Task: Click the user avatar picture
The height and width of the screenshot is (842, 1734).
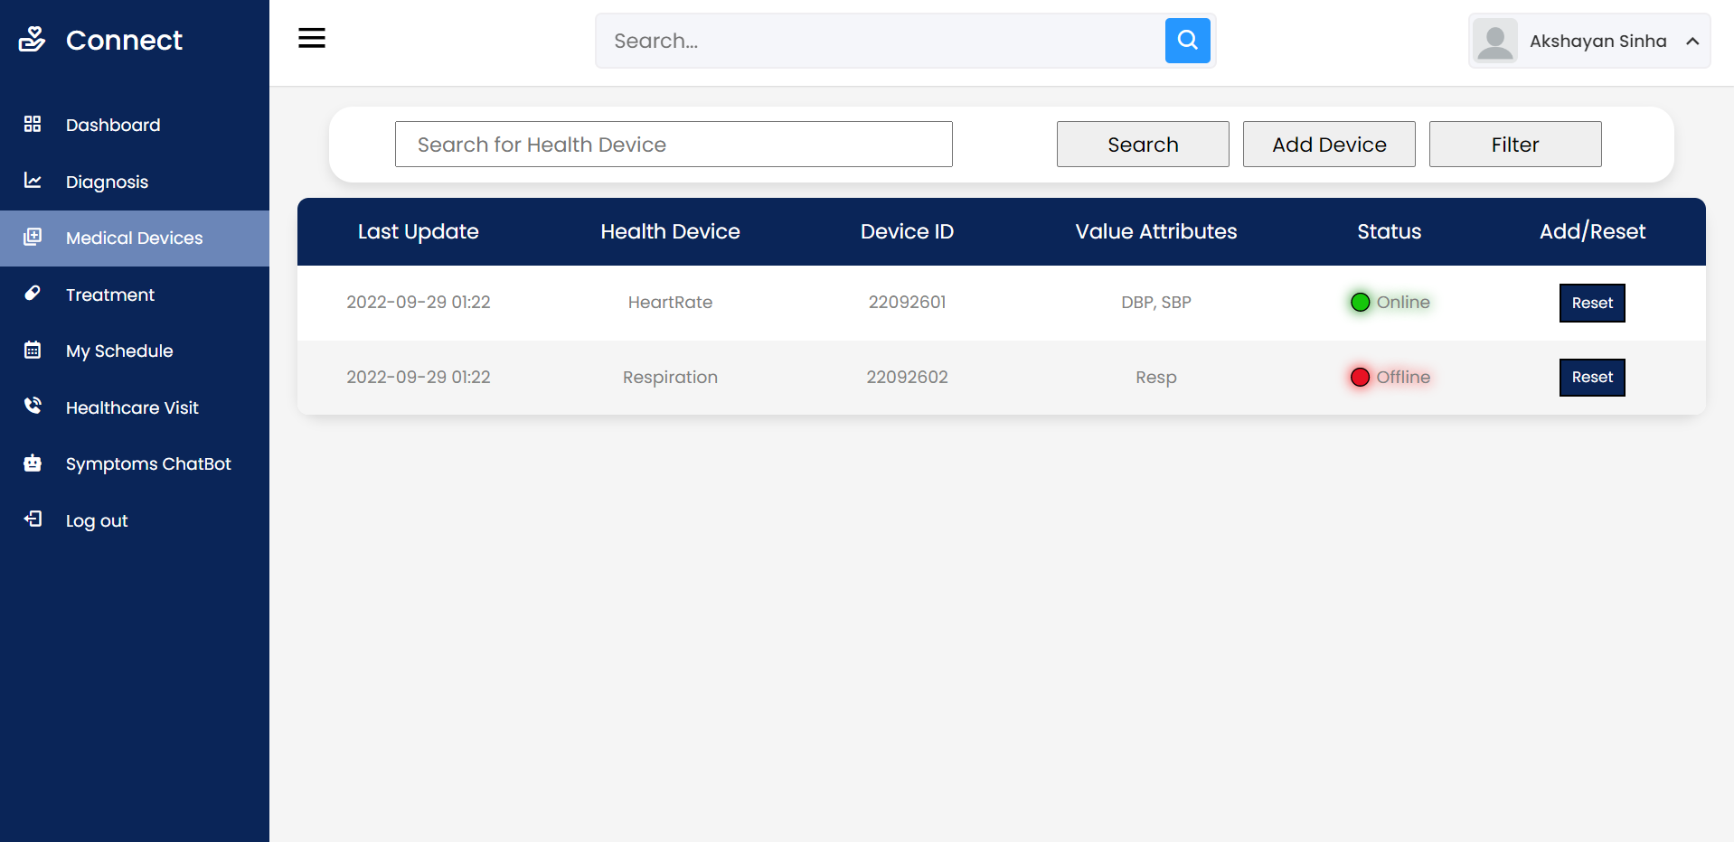Action: [1494, 41]
